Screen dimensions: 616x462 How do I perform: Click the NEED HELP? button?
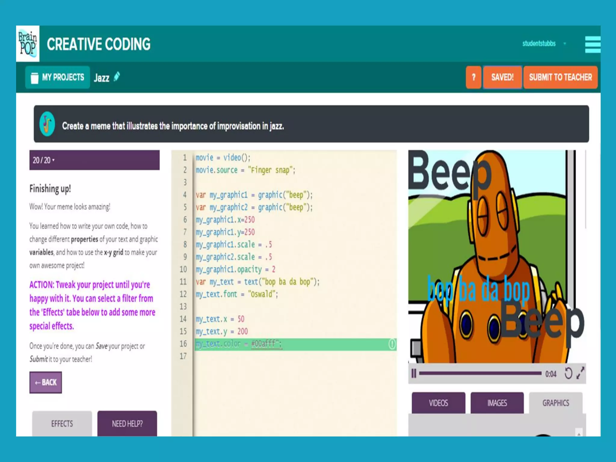[x=127, y=423]
